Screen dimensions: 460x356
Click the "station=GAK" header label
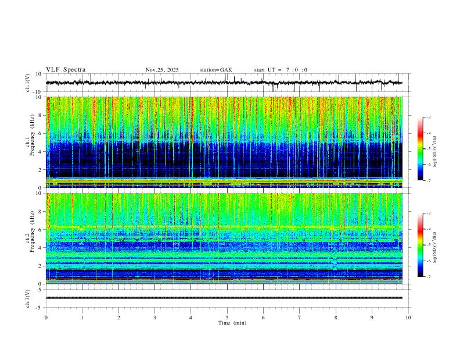point(215,70)
